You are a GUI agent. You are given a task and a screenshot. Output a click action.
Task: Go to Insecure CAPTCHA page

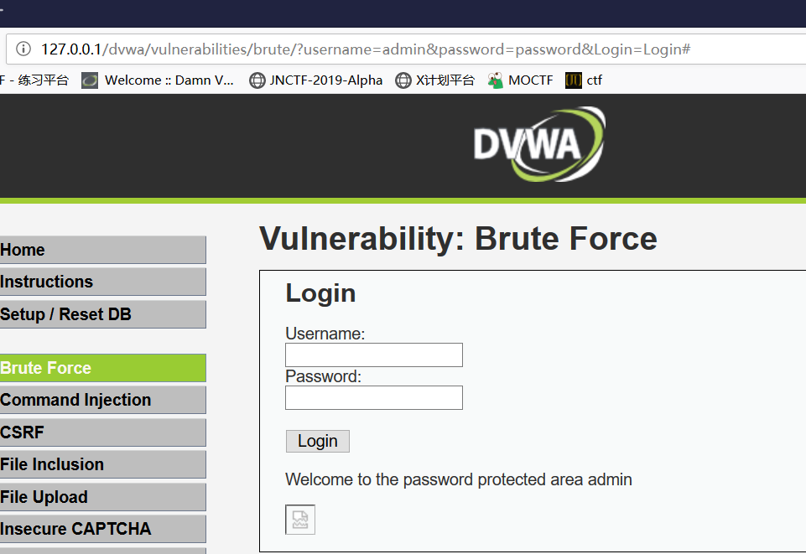point(102,529)
